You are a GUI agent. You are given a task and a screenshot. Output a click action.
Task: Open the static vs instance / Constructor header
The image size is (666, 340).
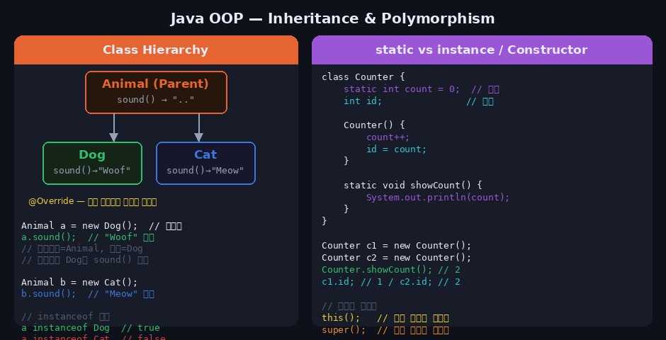point(482,50)
